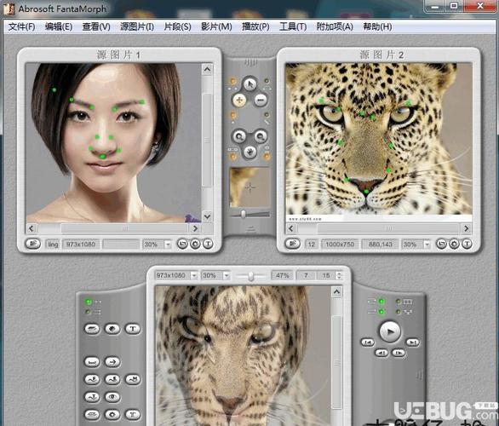
Task: Click the scroll down arrow of source image 1
Action: [207, 216]
